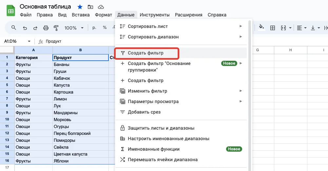This screenshot has width=328, height=171.
Task: Select Защитить листы и диапазоны
Action: (161, 128)
